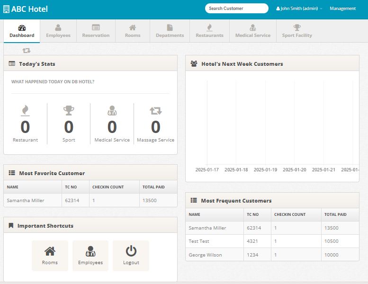The image size is (368, 284).
Task: Click the 10000 total paid value
Action: 332,255
